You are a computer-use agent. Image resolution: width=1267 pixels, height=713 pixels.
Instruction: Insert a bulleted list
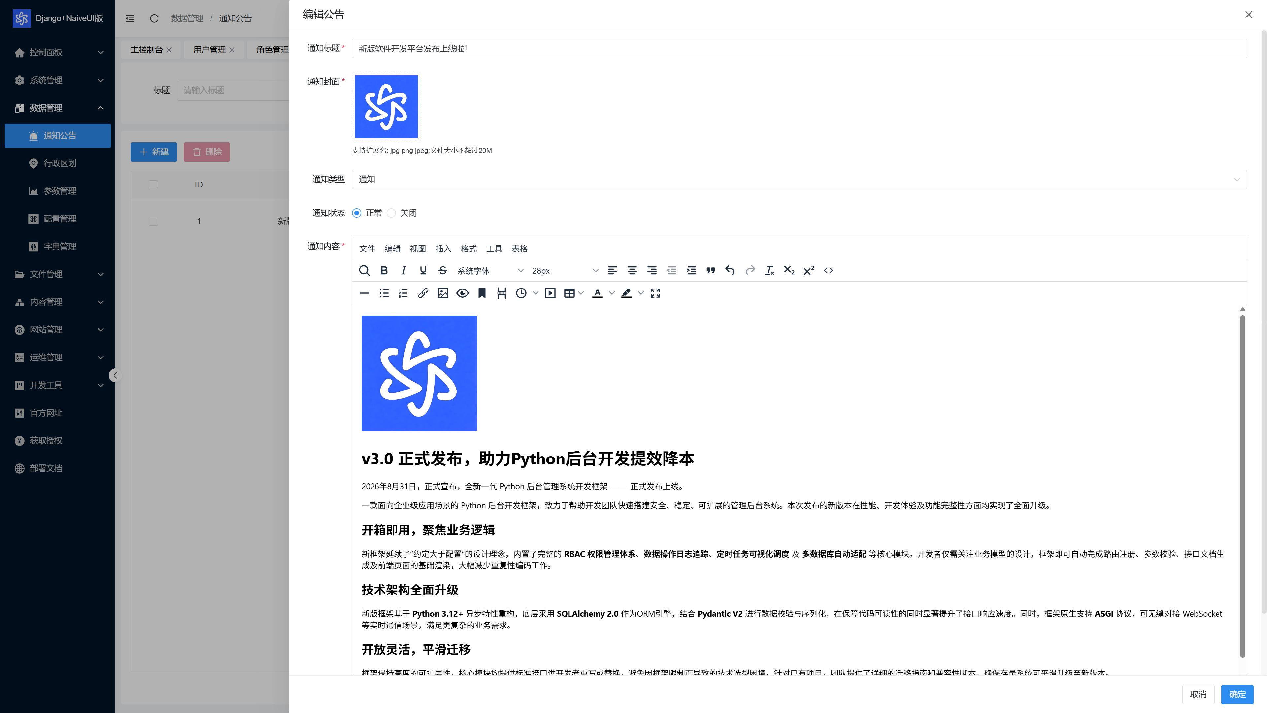click(384, 293)
